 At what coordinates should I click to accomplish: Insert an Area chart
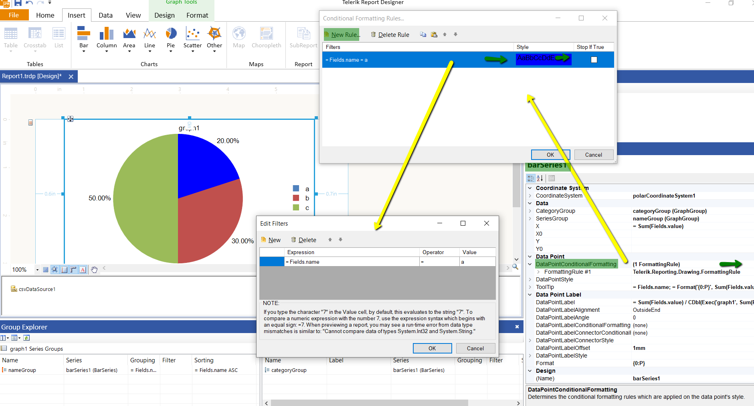tap(129, 39)
